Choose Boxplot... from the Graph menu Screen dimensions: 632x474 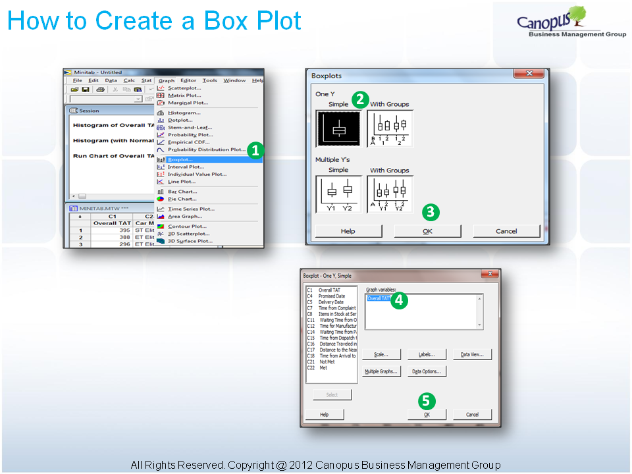(209, 159)
